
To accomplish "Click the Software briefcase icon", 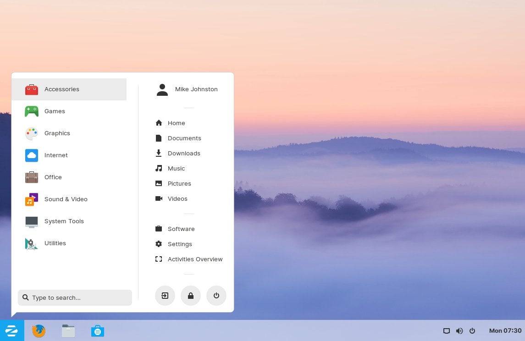I will (x=159, y=229).
